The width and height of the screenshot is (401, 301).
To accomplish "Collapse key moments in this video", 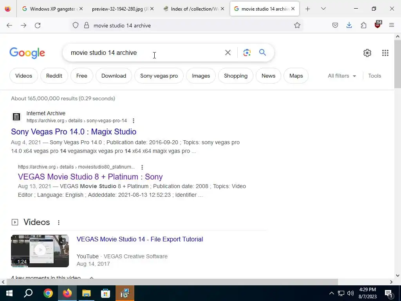I will click(92, 278).
